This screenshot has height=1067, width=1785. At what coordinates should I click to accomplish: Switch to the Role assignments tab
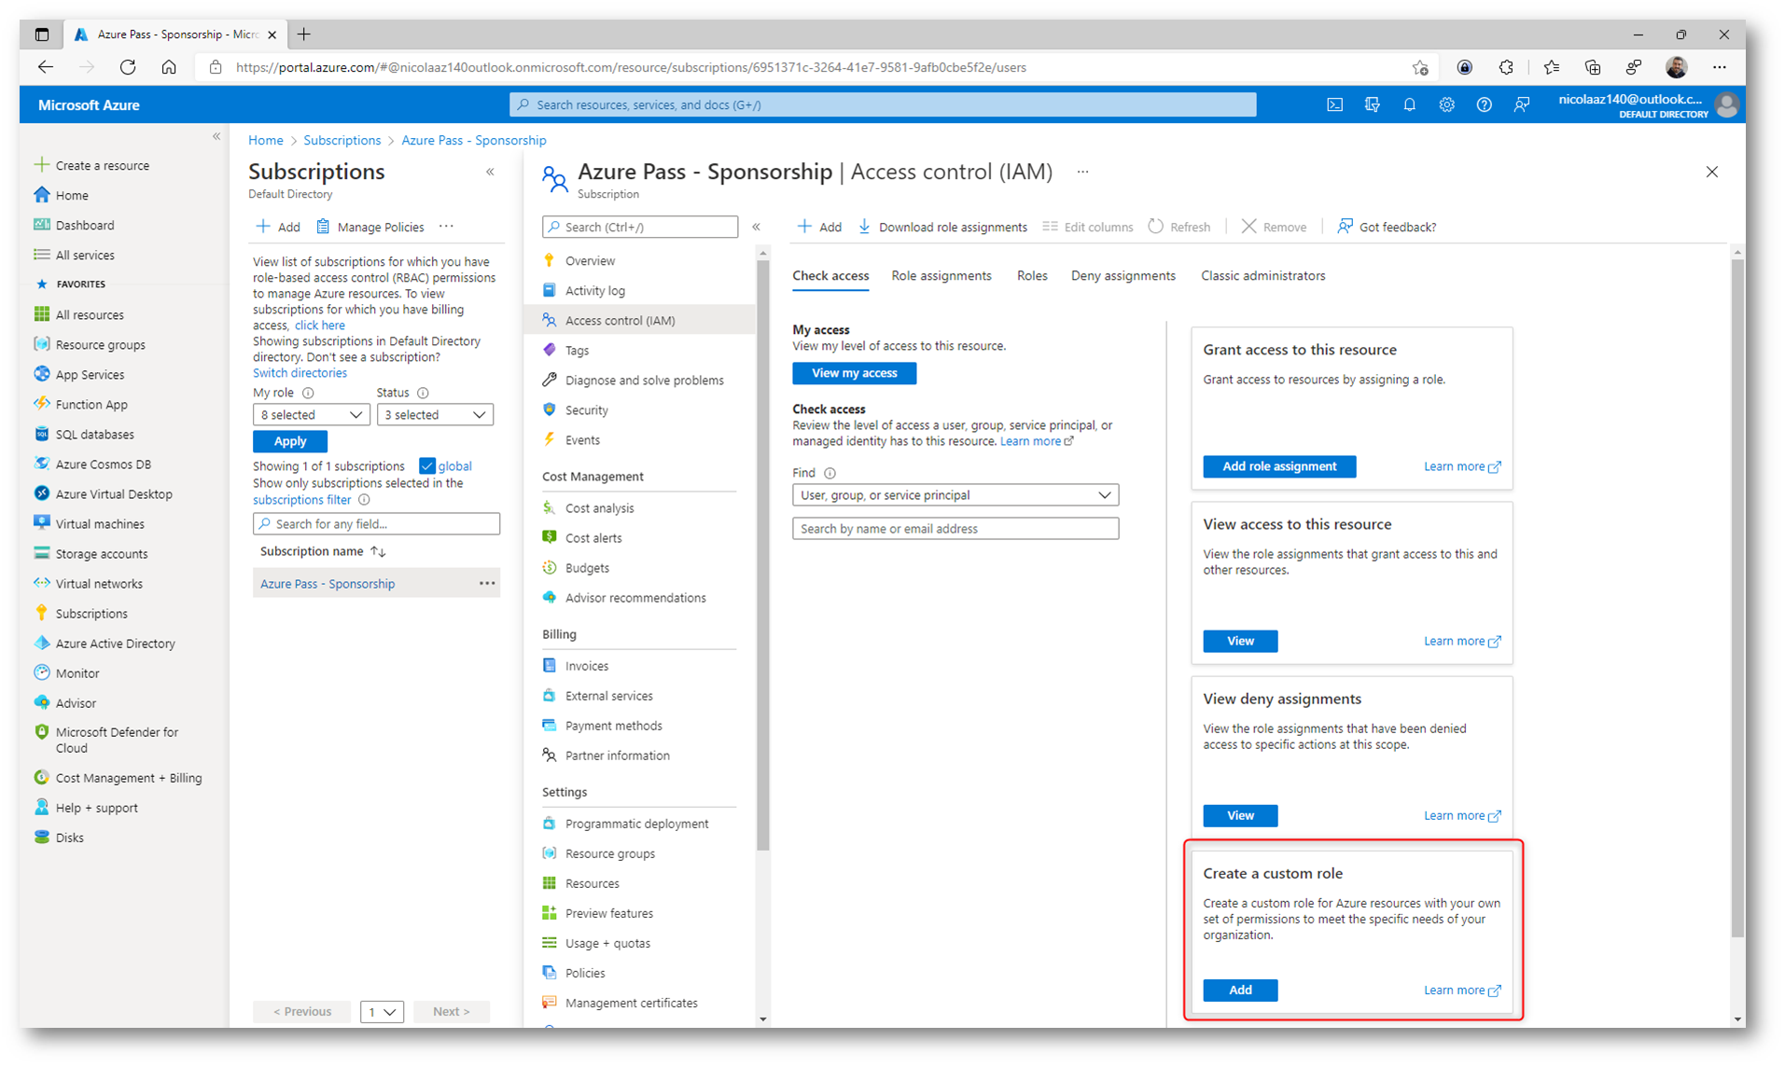pos(941,275)
